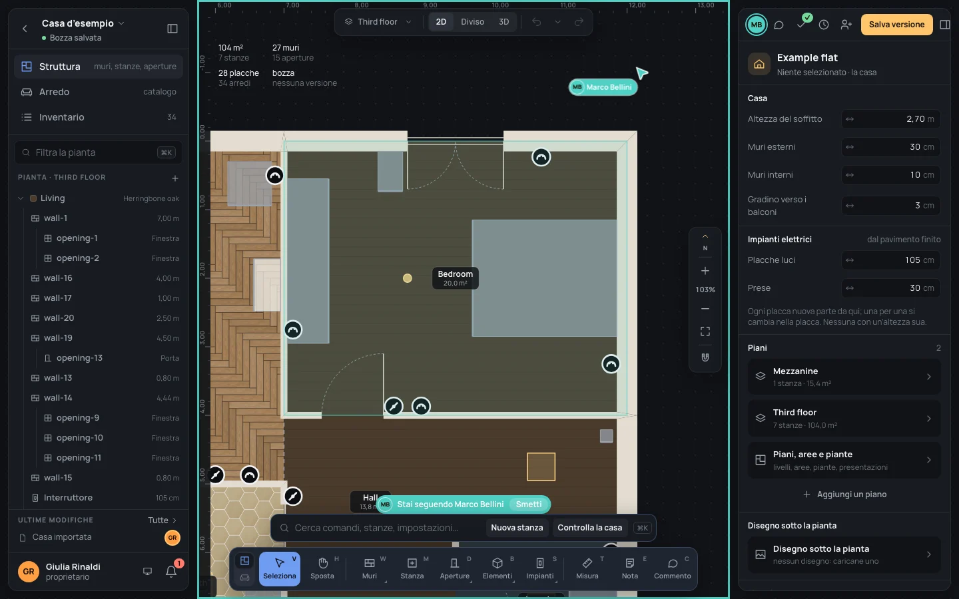Screen dimensions: 959x599
Task: Invite a collaborator with the add-person icon
Action: pyautogui.click(x=846, y=25)
